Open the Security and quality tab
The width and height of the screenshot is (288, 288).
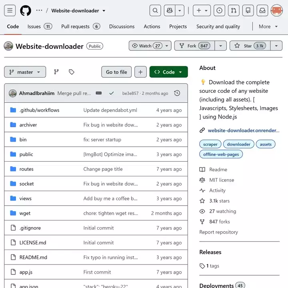coord(218,26)
